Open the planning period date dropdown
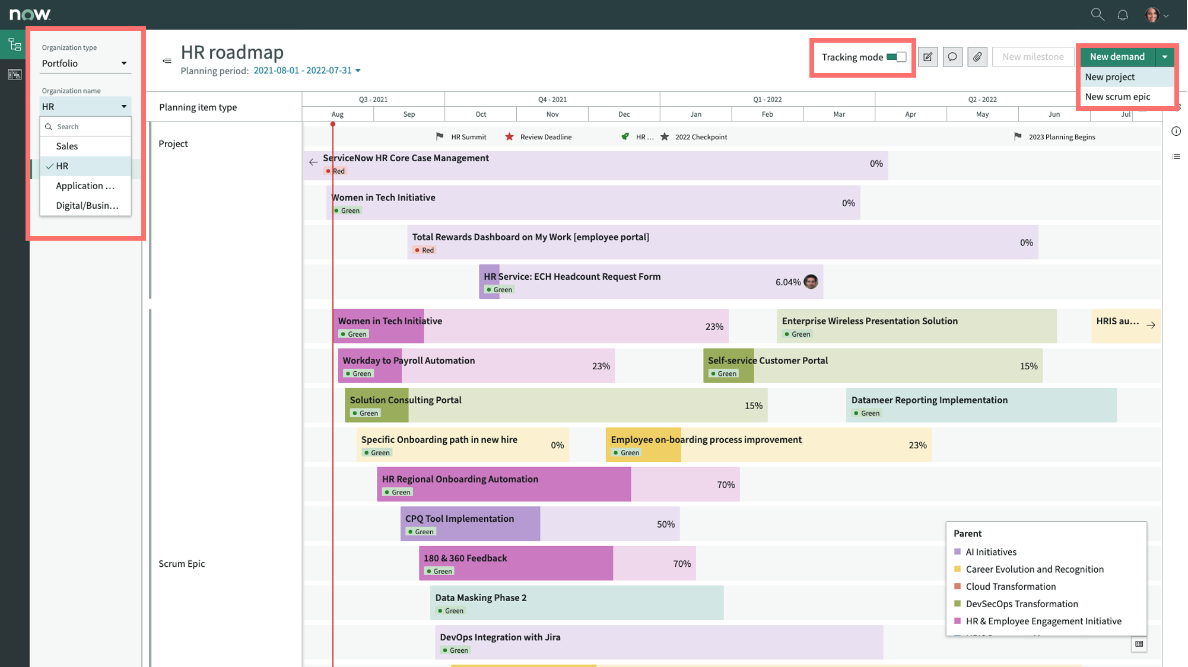This screenshot has width=1188, height=667. point(307,71)
